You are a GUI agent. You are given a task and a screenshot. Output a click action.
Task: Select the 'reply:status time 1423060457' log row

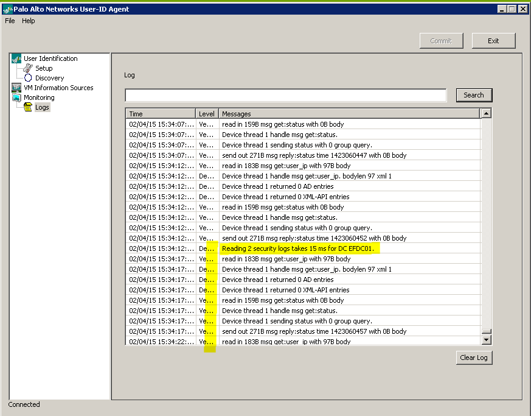coord(303,331)
